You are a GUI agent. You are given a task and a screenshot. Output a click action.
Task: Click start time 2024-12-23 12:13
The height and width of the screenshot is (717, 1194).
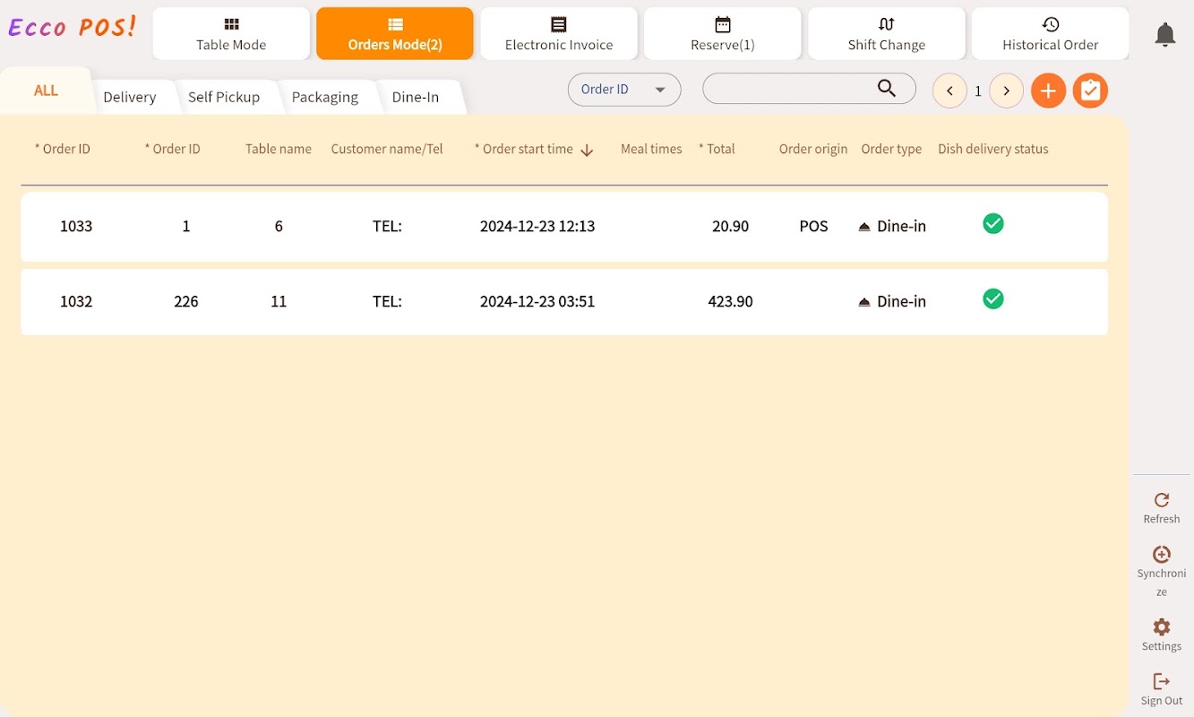pos(537,227)
